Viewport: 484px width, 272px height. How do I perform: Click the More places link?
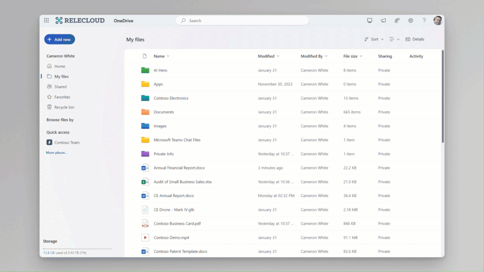[x=57, y=152]
